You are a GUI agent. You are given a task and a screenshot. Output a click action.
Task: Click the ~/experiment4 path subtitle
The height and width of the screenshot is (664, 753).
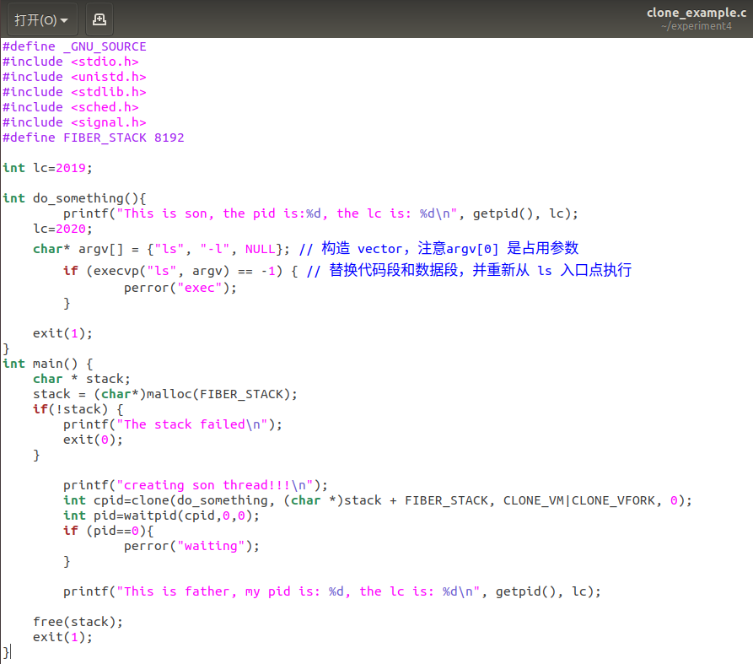click(696, 26)
